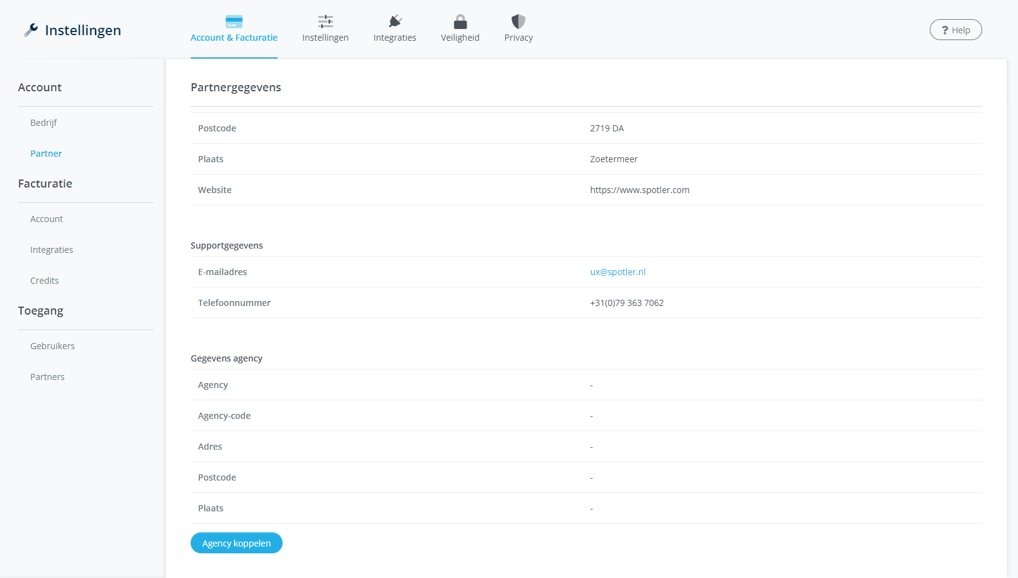Click the sliders Instellingen icon
This screenshot has height=578, width=1018.
(325, 22)
